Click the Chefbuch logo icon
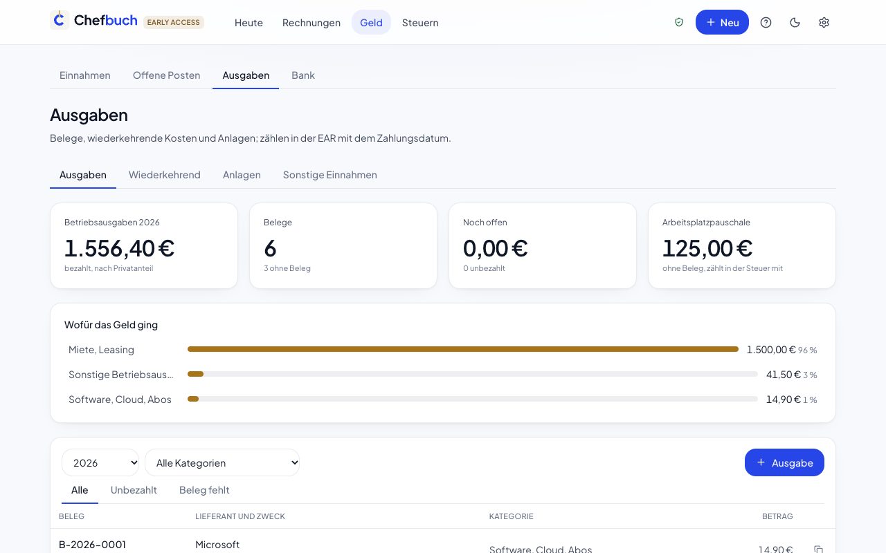Image resolution: width=886 pixels, height=553 pixels. click(60, 20)
